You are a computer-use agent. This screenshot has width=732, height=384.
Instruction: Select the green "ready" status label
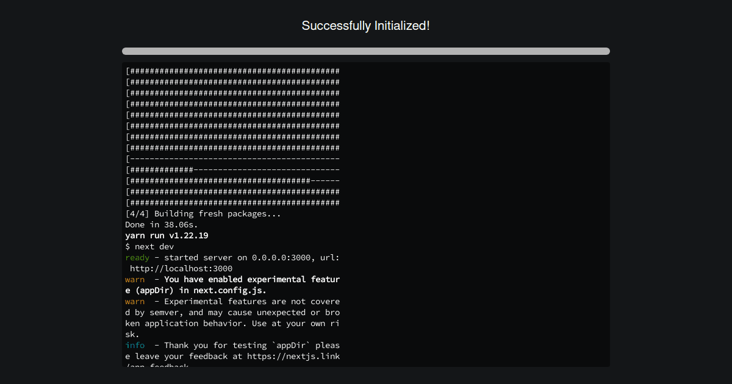135,257
